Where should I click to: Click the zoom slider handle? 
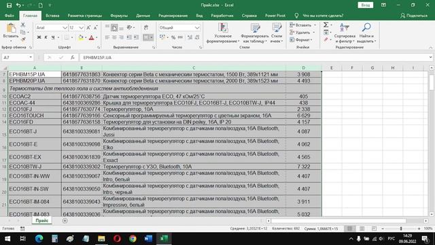[x=400, y=229]
